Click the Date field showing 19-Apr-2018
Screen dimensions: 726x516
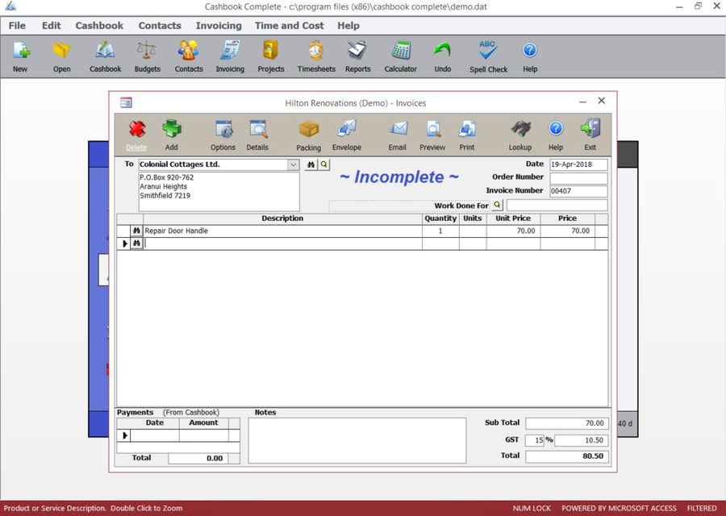pyautogui.click(x=578, y=164)
